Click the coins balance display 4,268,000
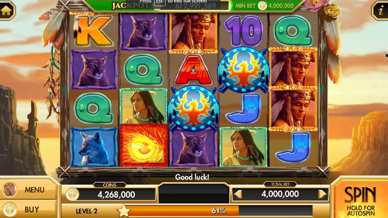 pyautogui.click(x=116, y=195)
